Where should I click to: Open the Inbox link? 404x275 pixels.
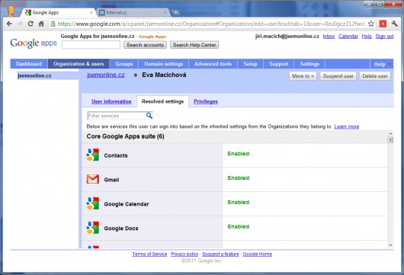click(329, 37)
